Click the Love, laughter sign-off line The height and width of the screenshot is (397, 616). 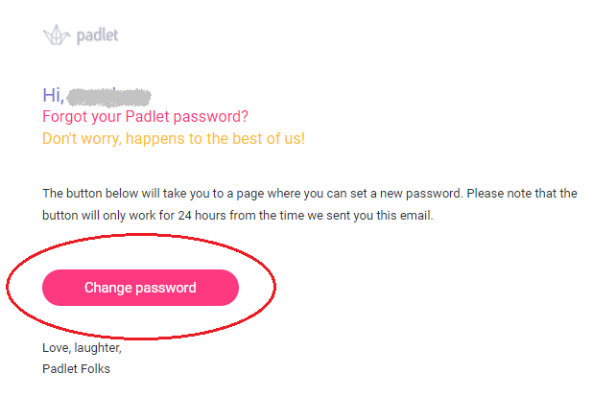pyautogui.click(x=82, y=348)
